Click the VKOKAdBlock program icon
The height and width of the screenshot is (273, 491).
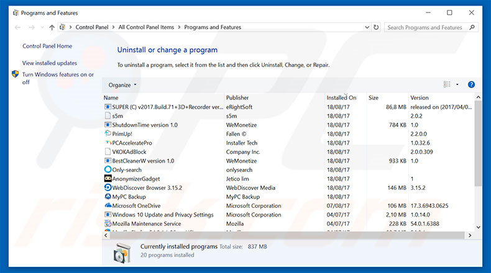pos(108,151)
